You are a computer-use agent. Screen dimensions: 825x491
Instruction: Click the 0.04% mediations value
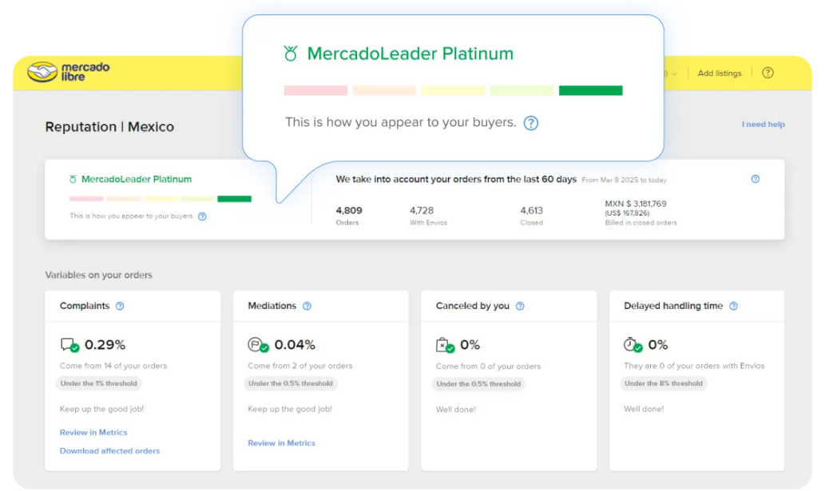tap(295, 345)
